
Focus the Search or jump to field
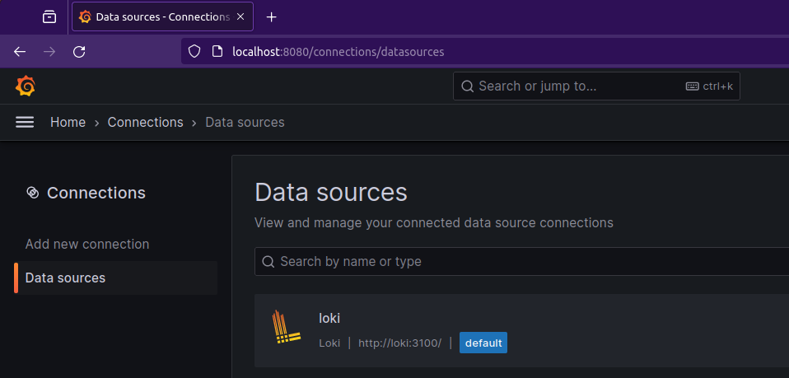577,86
